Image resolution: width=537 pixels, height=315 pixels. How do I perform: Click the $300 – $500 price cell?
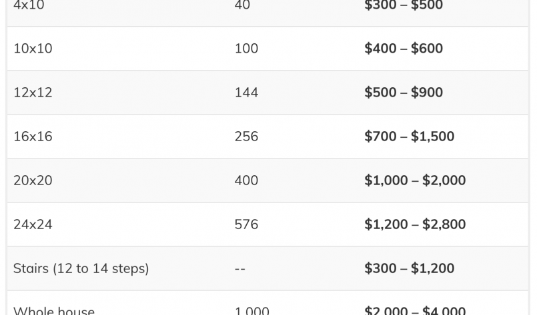point(404,5)
